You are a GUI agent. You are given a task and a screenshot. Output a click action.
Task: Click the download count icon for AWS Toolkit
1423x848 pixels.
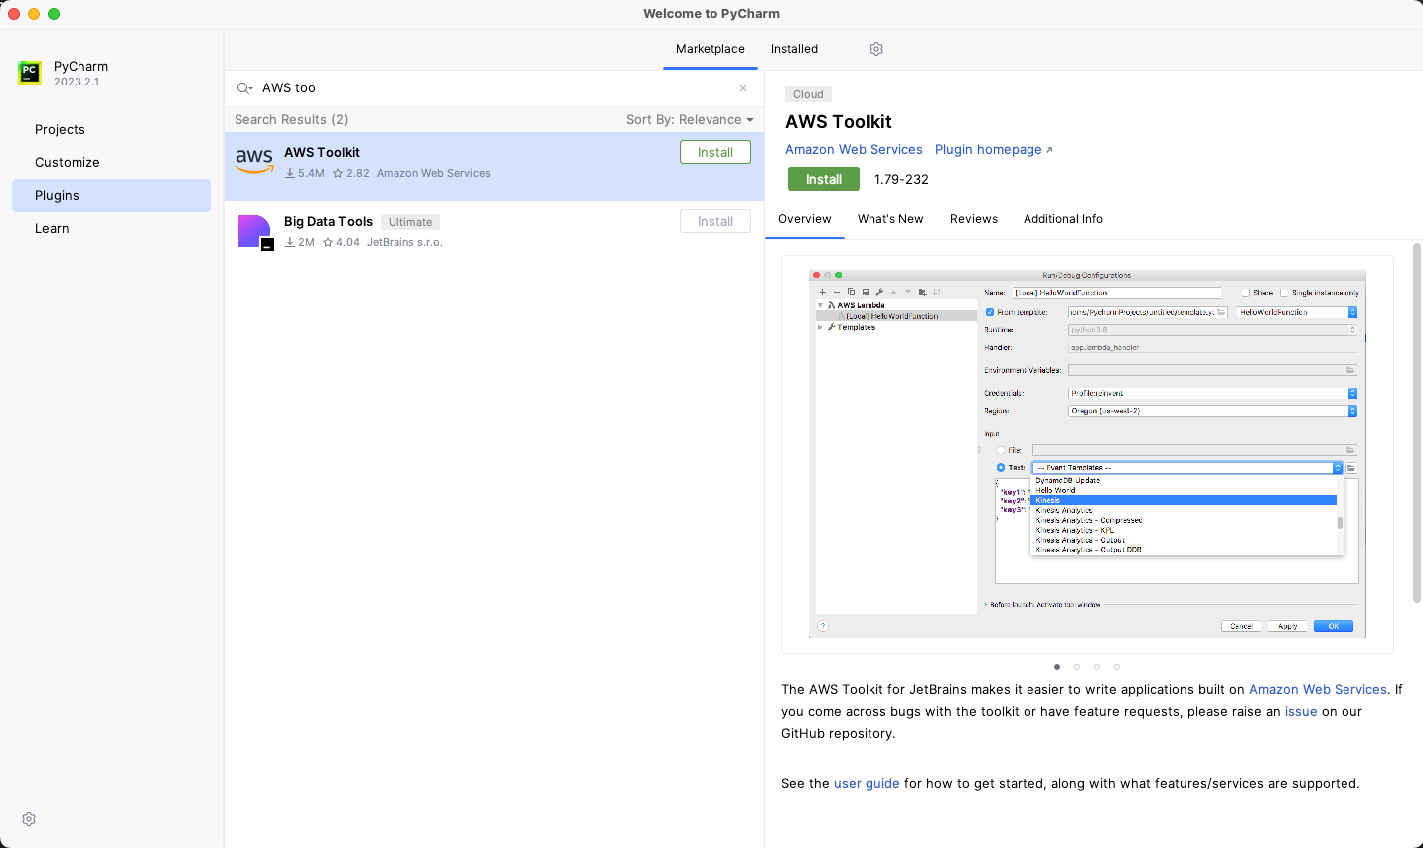pos(292,173)
